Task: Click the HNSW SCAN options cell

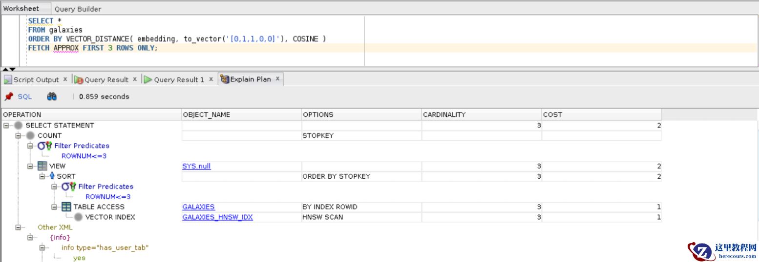Action: pos(361,217)
